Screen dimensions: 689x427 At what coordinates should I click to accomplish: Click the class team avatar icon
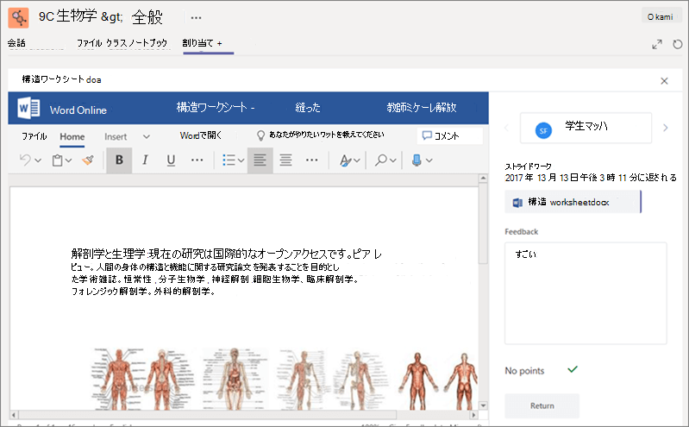point(18,17)
